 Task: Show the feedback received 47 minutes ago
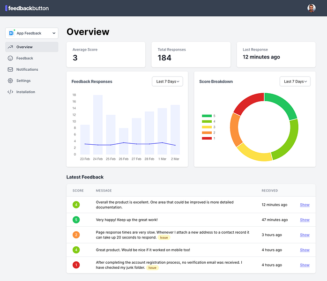click(305, 220)
